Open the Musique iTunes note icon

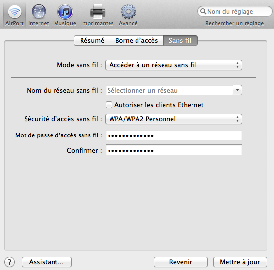click(65, 12)
